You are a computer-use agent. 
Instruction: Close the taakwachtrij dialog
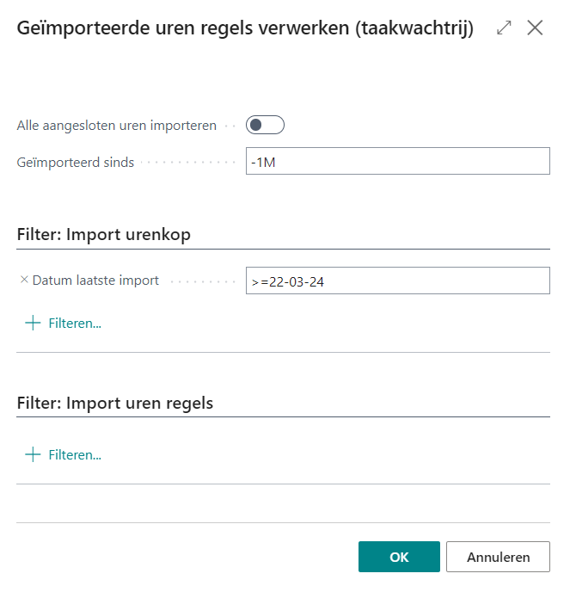(x=535, y=28)
